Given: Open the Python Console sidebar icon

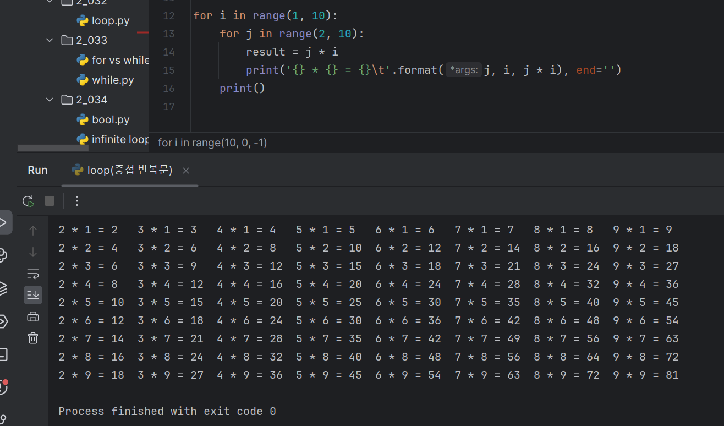Looking at the screenshot, I should click(x=3, y=255).
